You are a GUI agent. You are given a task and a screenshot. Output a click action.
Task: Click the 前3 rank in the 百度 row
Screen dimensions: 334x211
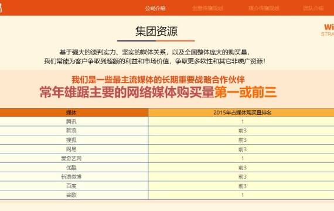point(243,186)
